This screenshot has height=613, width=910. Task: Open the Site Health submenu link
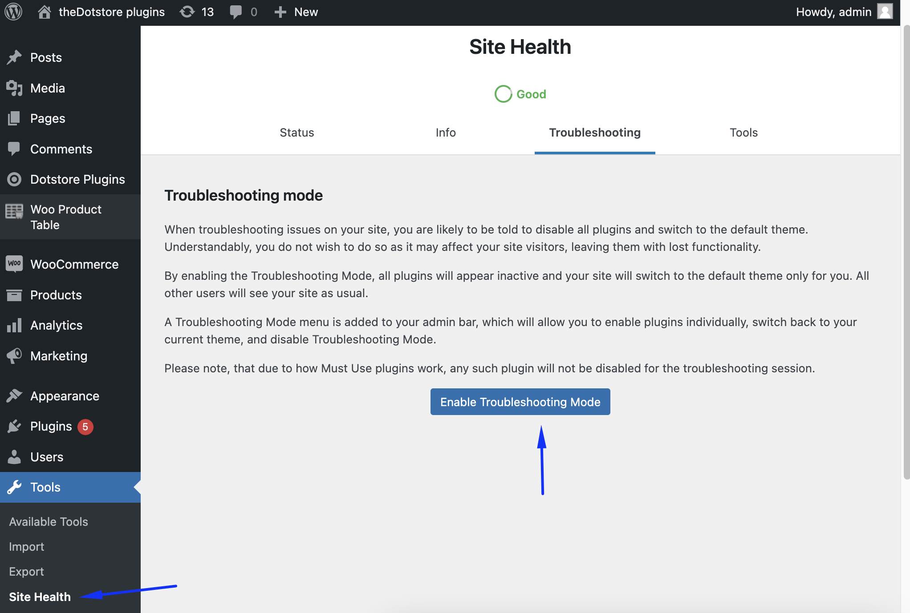(40, 597)
